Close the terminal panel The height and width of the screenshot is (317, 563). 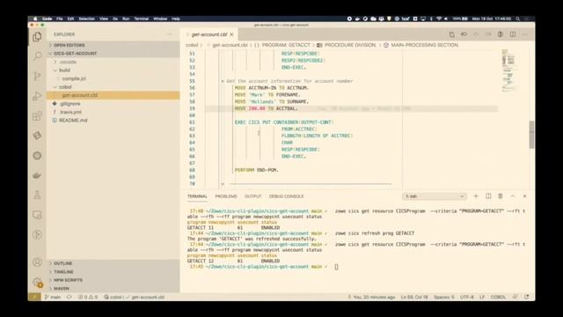(524, 196)
